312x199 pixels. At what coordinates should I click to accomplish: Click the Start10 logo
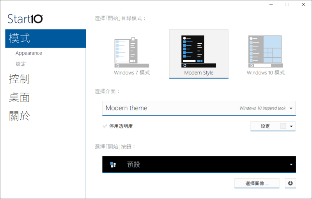point(25,19)
